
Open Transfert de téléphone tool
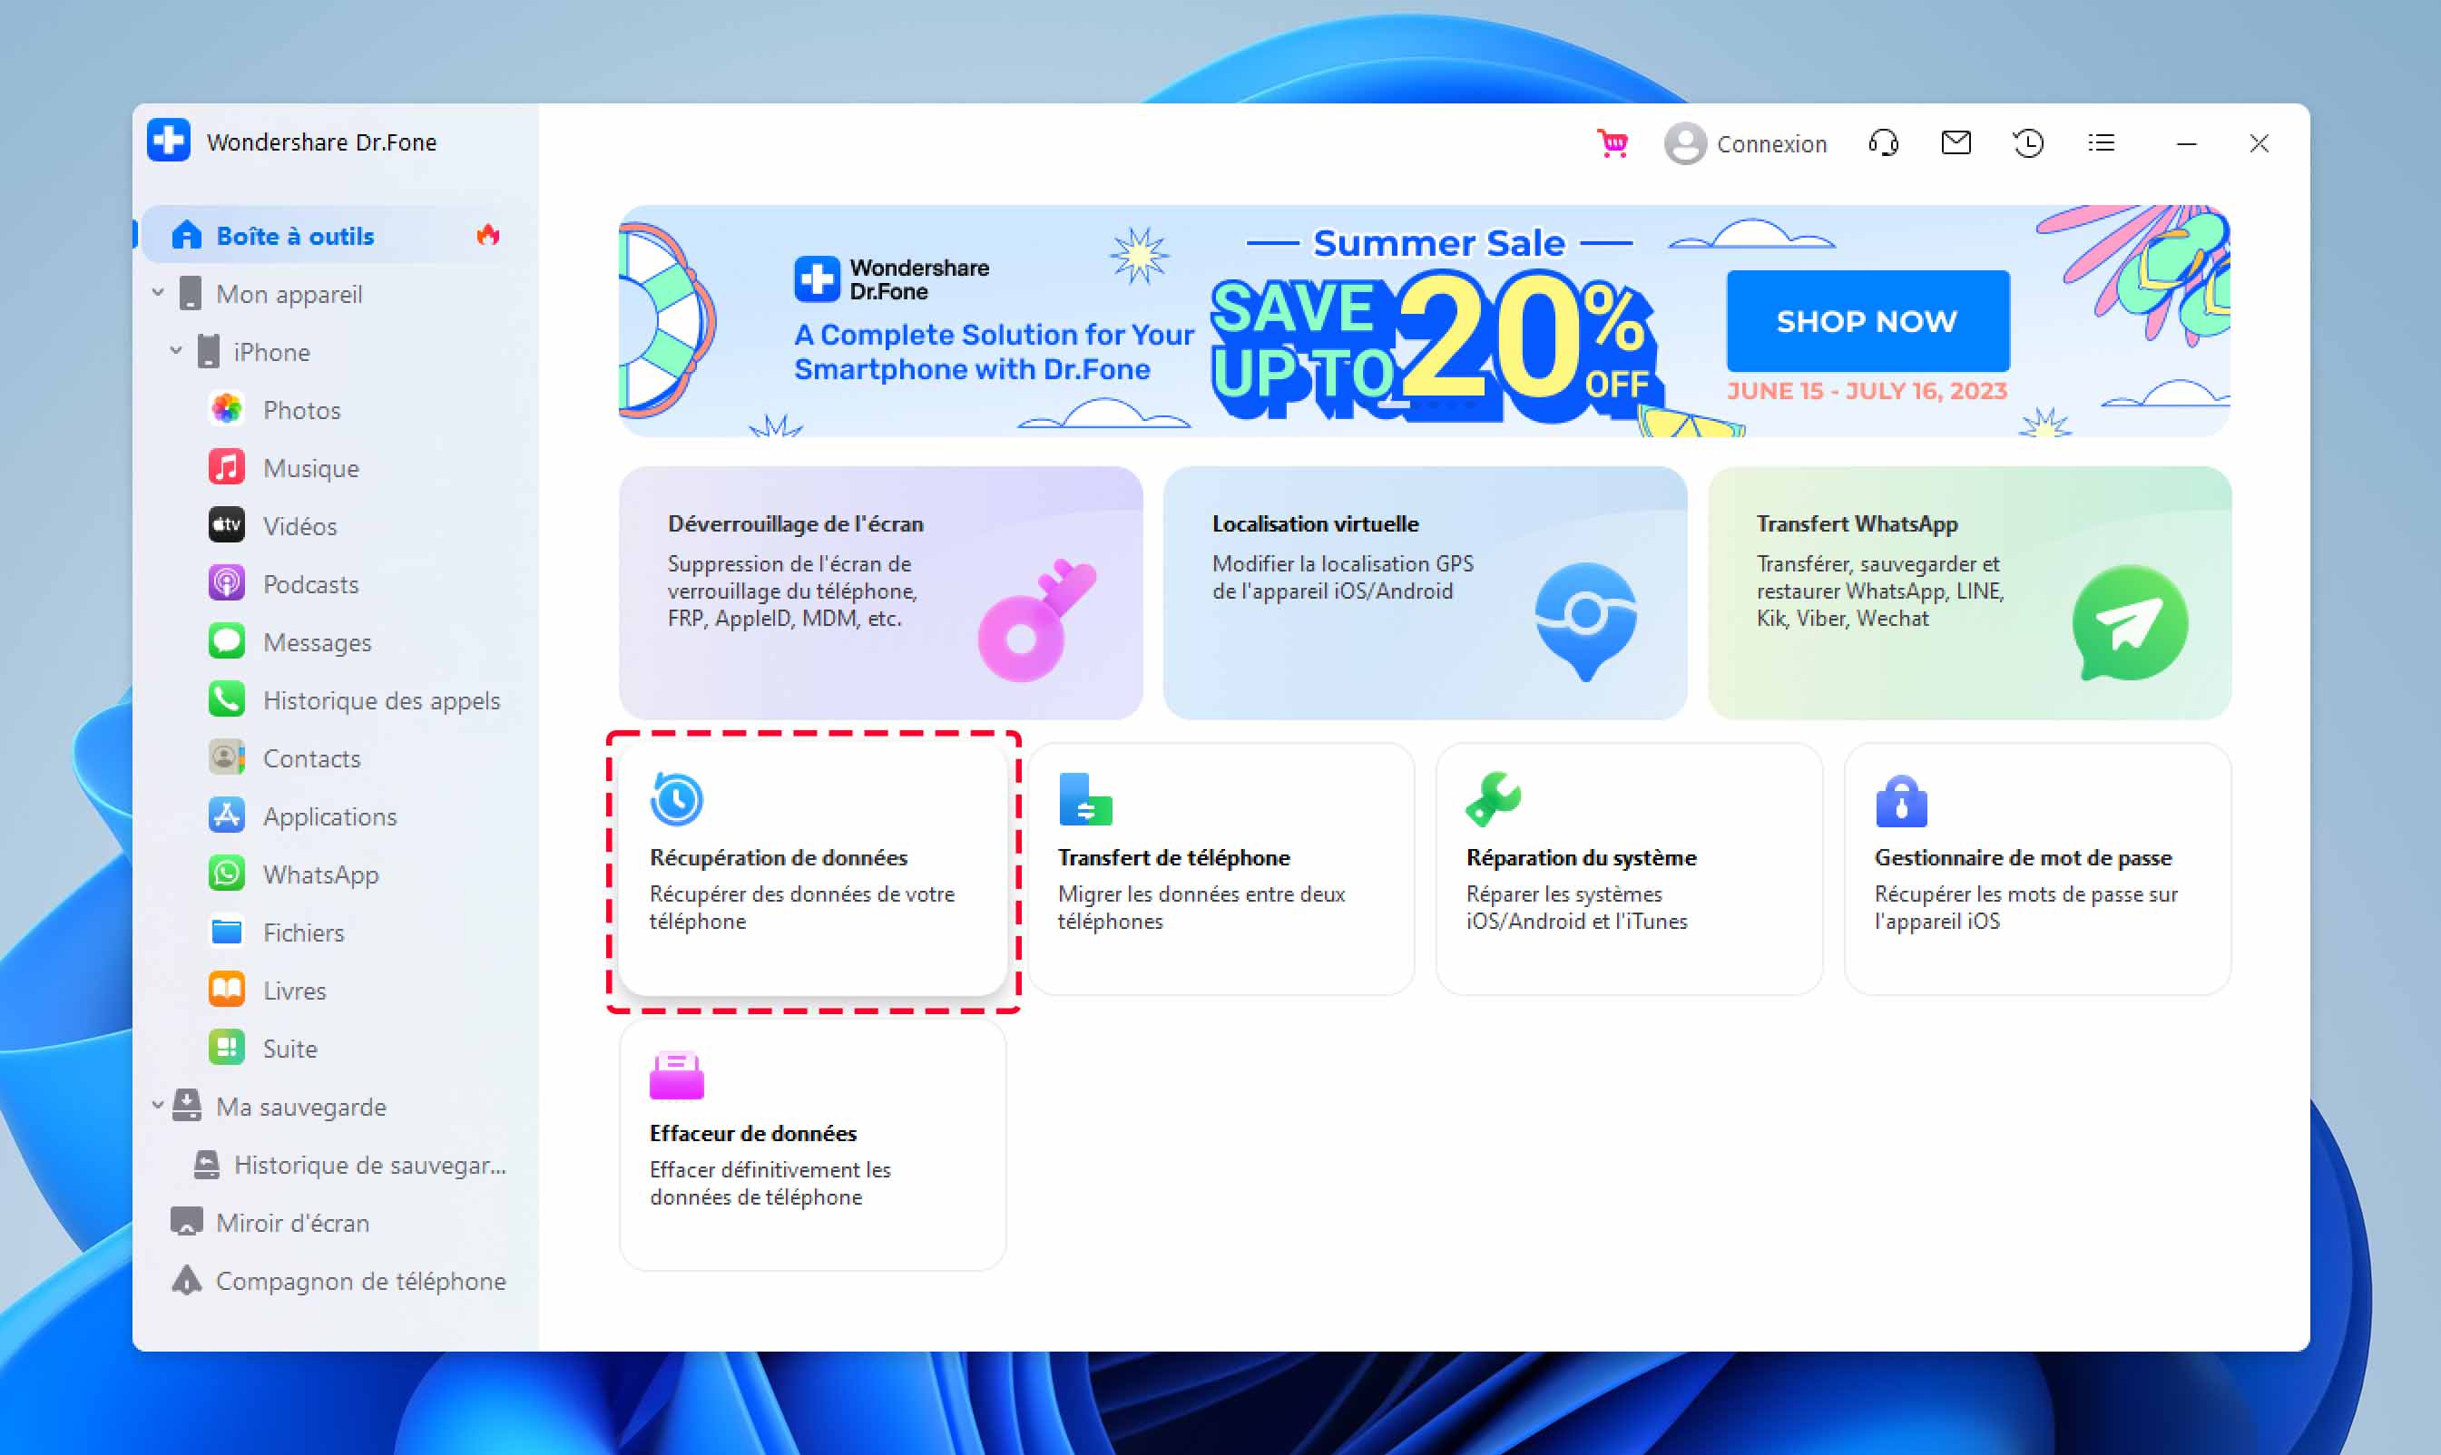click(x=1221, y=869)
